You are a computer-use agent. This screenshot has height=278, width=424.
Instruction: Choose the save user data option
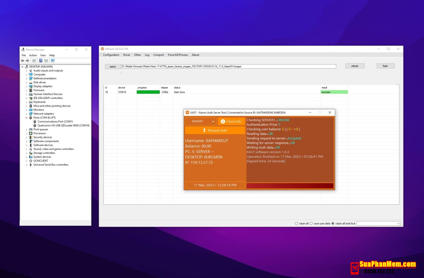tap(311, 223)
